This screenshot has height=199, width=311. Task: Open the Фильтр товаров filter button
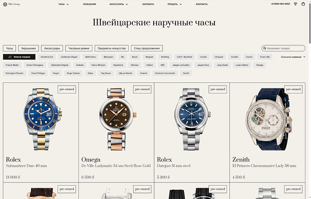point(19,57)
